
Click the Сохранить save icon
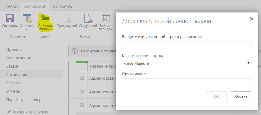pyautogui.click(x=10, y=18)
